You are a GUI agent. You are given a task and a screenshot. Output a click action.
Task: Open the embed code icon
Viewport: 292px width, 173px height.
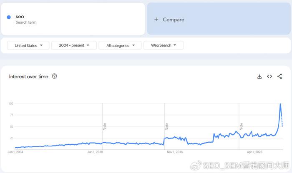[x=269, y=77]
